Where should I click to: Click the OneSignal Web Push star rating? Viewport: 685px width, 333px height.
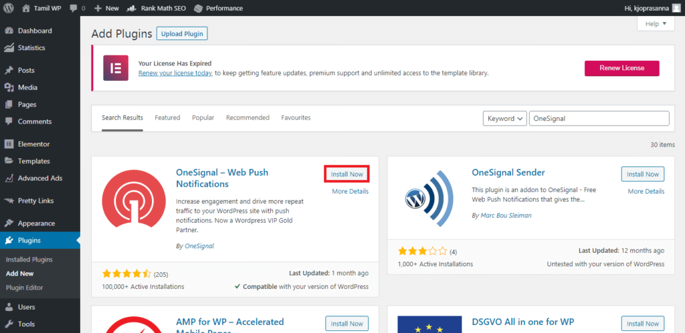tap(126, 274)
